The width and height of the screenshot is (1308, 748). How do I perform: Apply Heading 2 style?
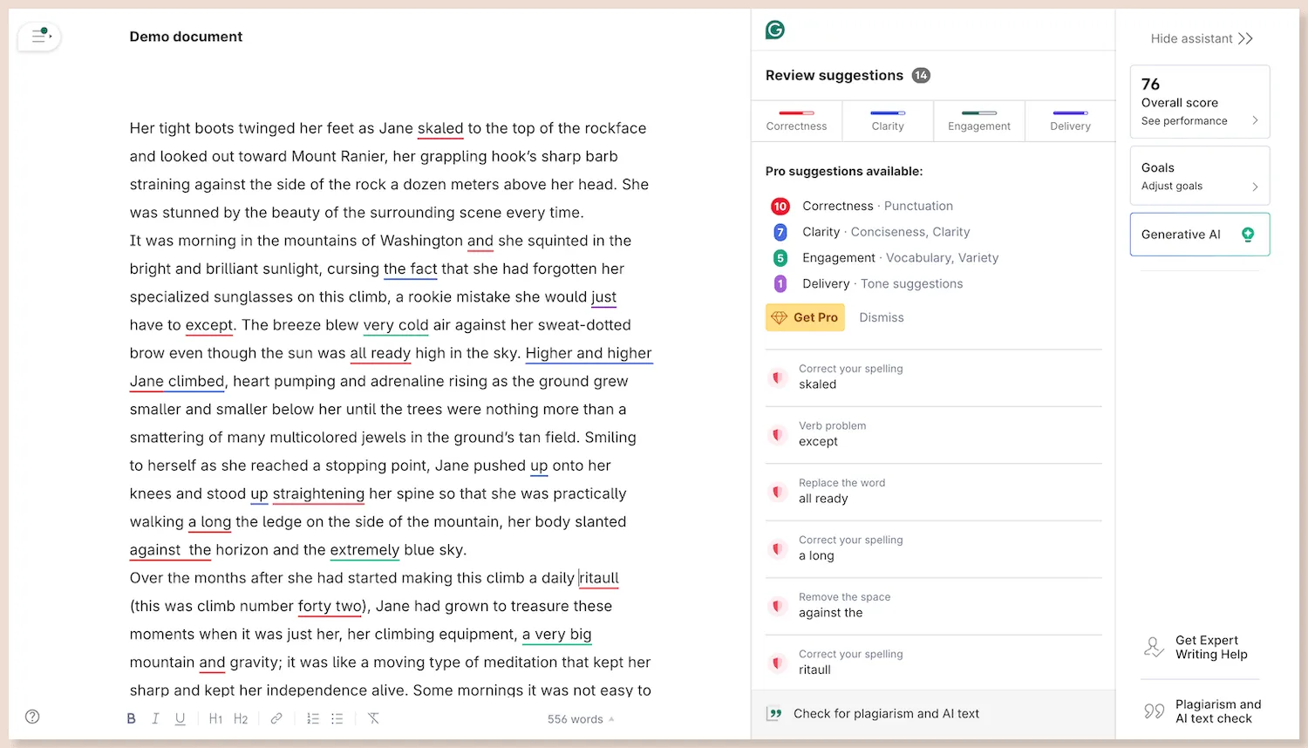(241, 717)
